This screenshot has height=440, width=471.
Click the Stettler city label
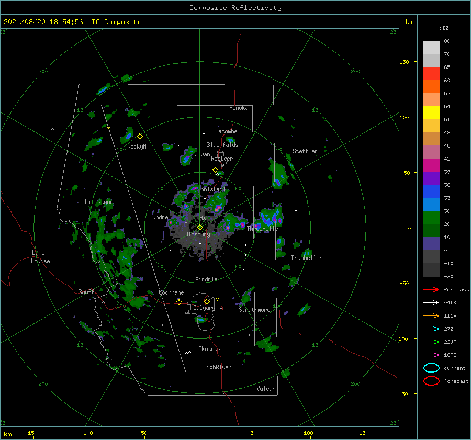click(x=305, y=151)
